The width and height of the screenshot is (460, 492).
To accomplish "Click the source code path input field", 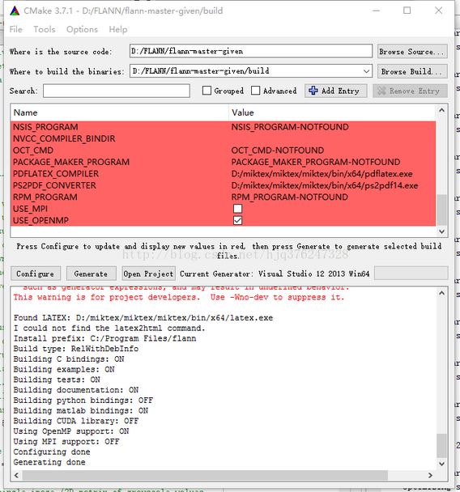I will [x=251, y=51].
